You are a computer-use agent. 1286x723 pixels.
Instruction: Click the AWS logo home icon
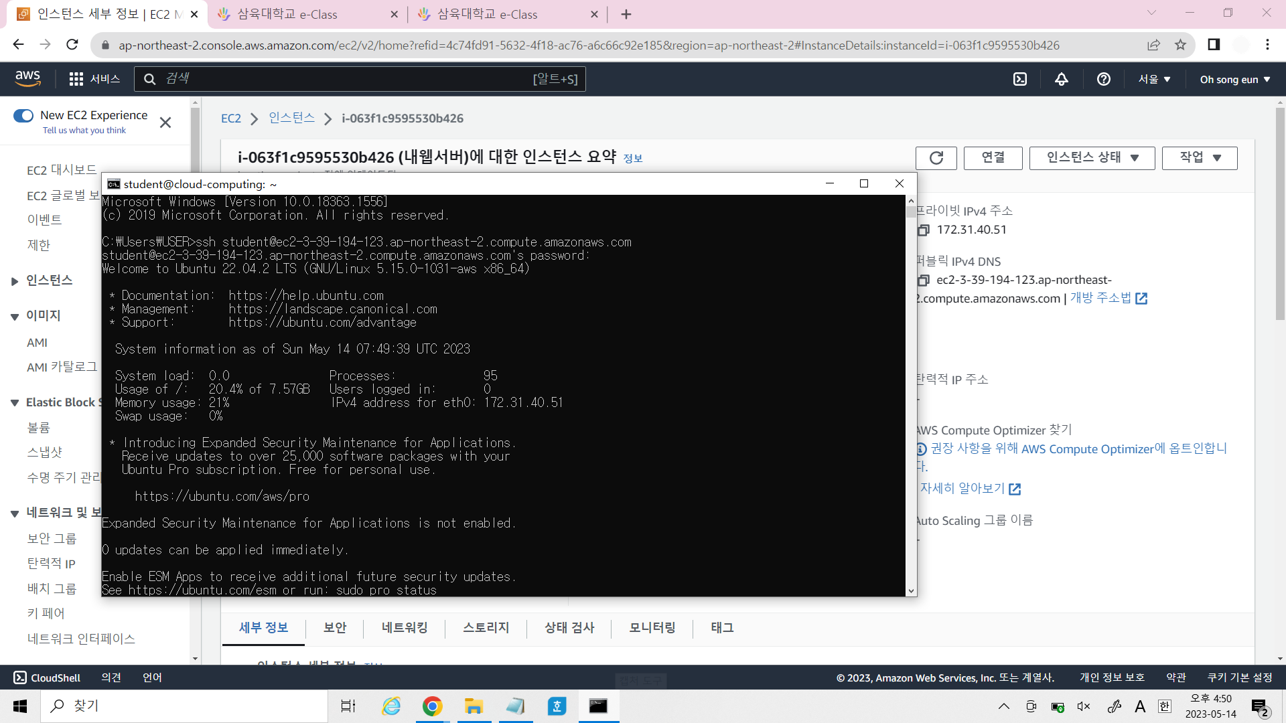(28, 78)
